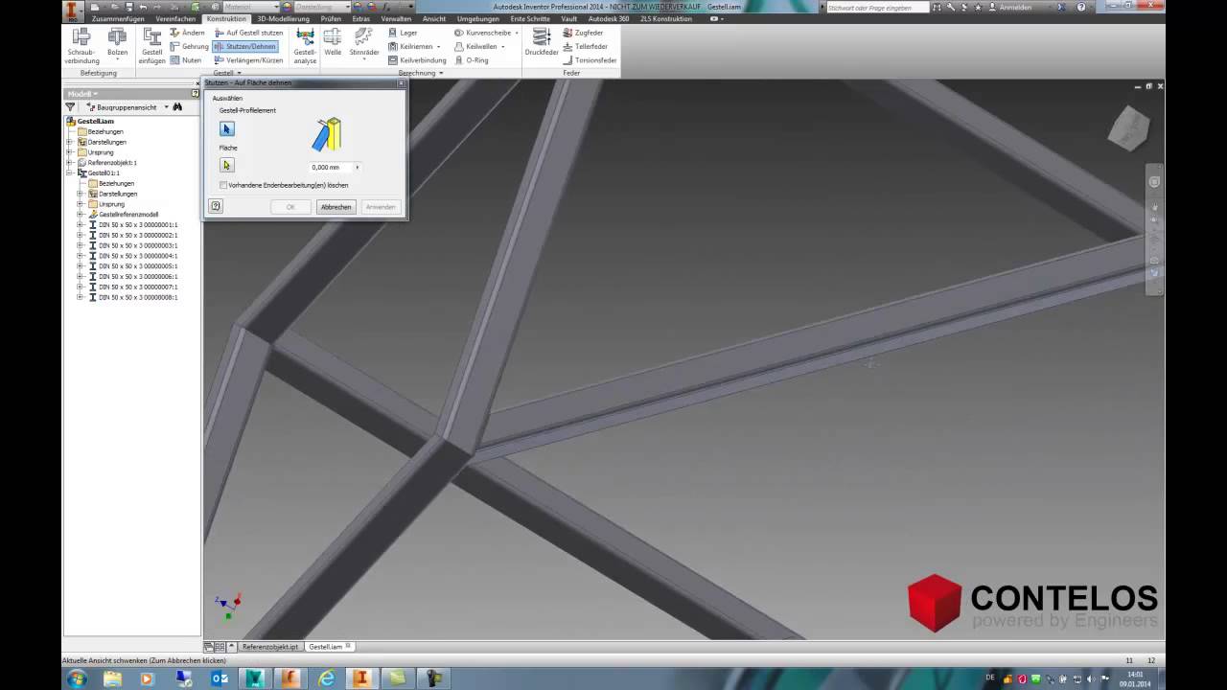Screen dimensions: 1227x690
Task: Open the Stirnräder tool
Action: point(364,43)
